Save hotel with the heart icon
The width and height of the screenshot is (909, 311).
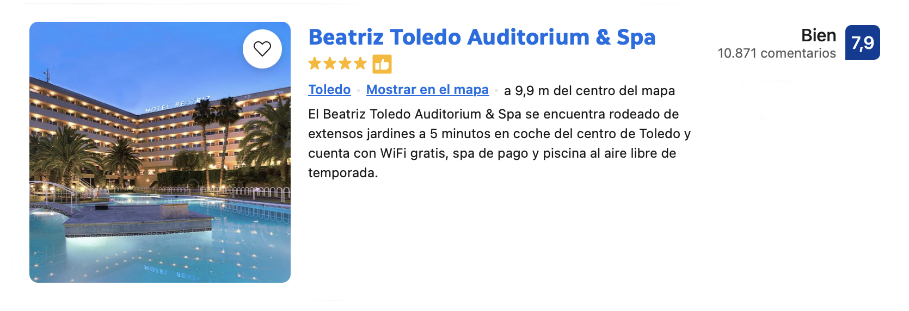point(262,49)
